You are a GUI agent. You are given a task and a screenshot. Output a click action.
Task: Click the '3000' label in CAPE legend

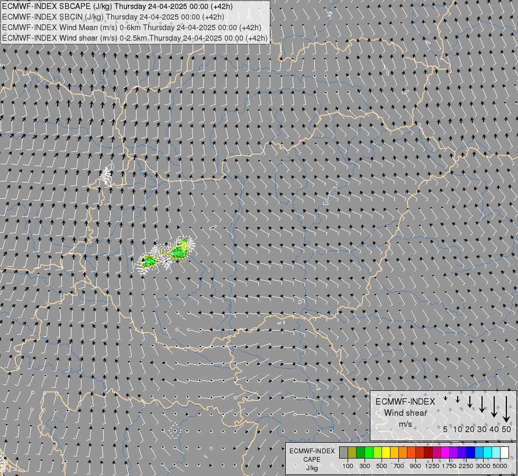[483, 466]
